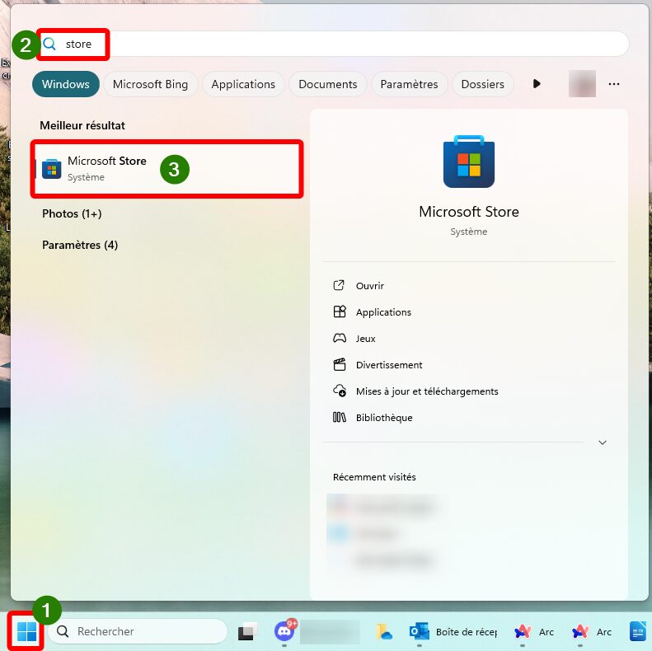Open File Explorer folder icon in taskbar

[x=384, y=631]
